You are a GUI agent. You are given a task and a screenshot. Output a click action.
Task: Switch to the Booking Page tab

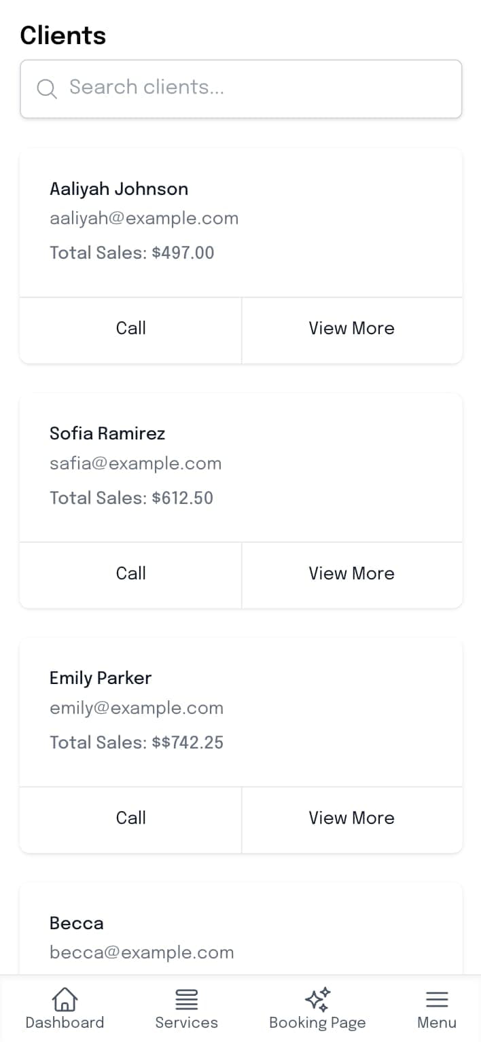click(317, 1022)
